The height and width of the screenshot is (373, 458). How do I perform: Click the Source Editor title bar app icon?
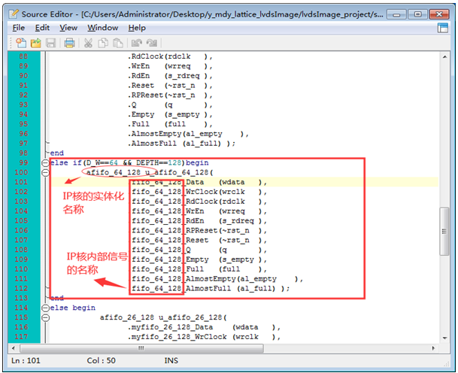click(14, 14)
